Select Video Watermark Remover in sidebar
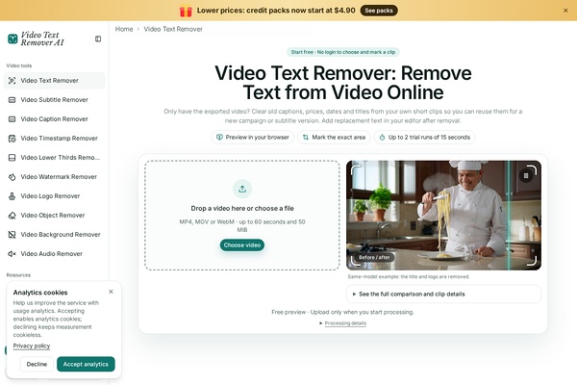This screenshot has width=577, height=385. 54,177
